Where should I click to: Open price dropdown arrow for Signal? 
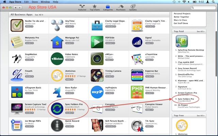click(152, 43)
